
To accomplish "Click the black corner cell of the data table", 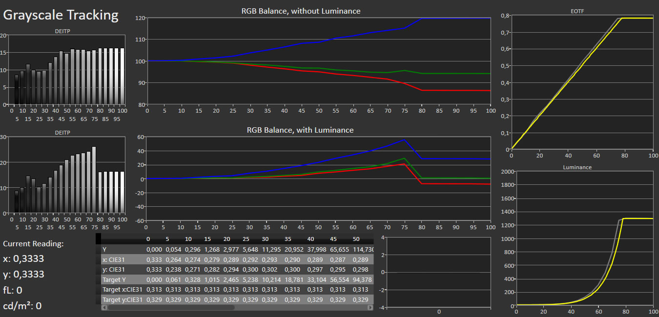I will click(x=98, y=238).
